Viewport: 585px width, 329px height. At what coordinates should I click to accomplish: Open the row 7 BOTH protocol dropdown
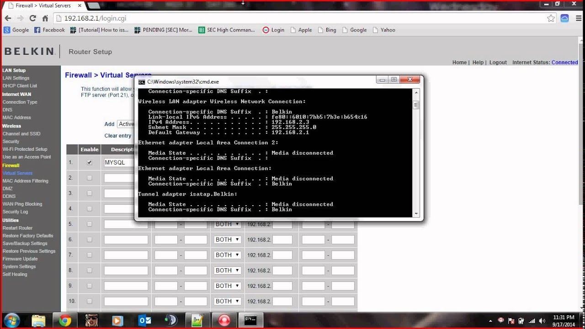227,255
